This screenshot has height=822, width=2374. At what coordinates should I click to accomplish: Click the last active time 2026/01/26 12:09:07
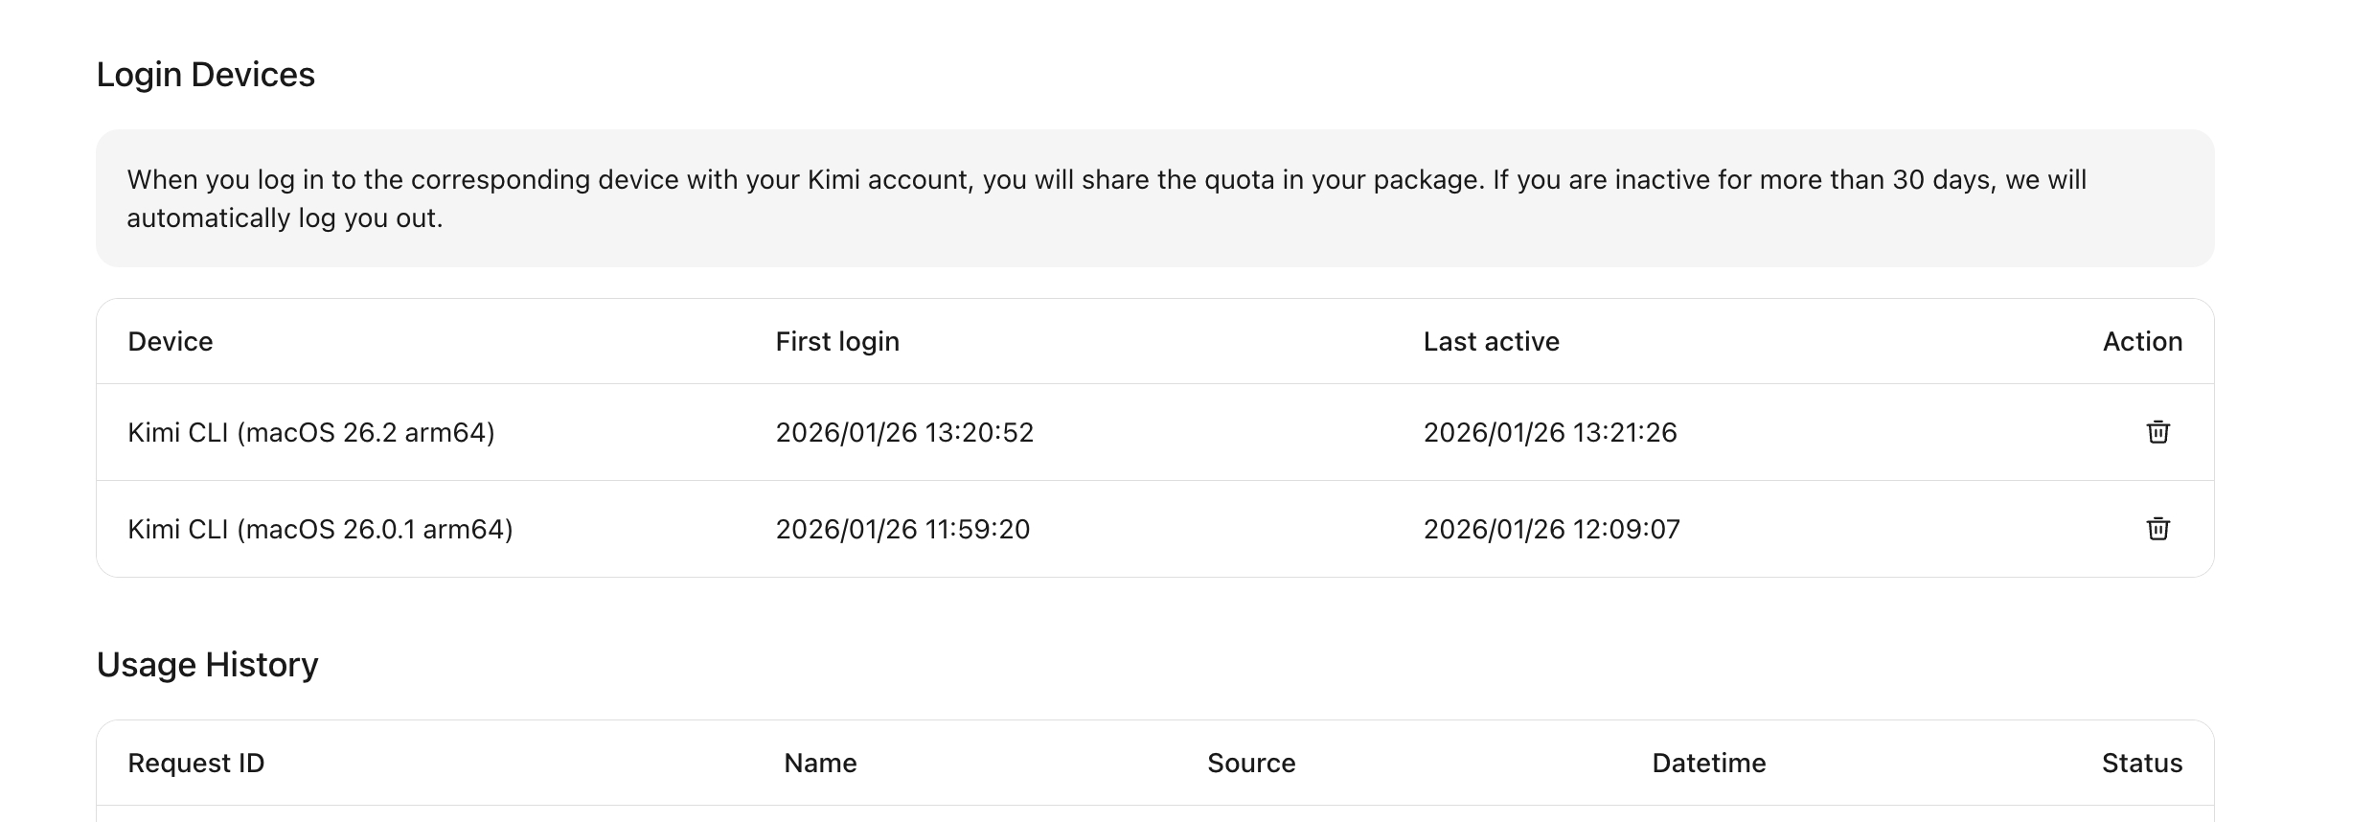[x=1550, y=528]
